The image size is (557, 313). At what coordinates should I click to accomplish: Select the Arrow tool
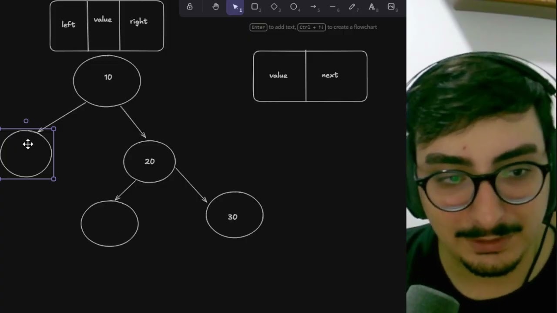point(313,7)
